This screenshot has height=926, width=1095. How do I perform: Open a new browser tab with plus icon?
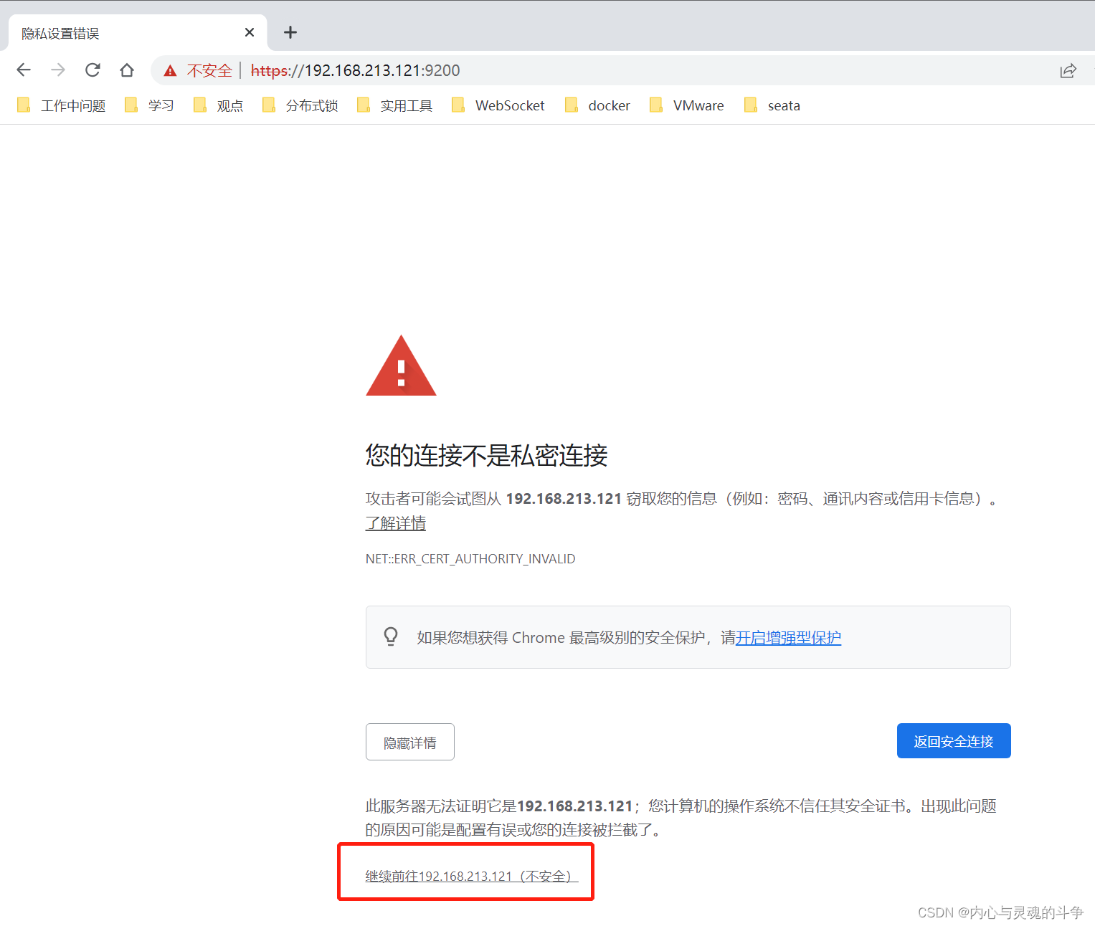coord(290,32)
